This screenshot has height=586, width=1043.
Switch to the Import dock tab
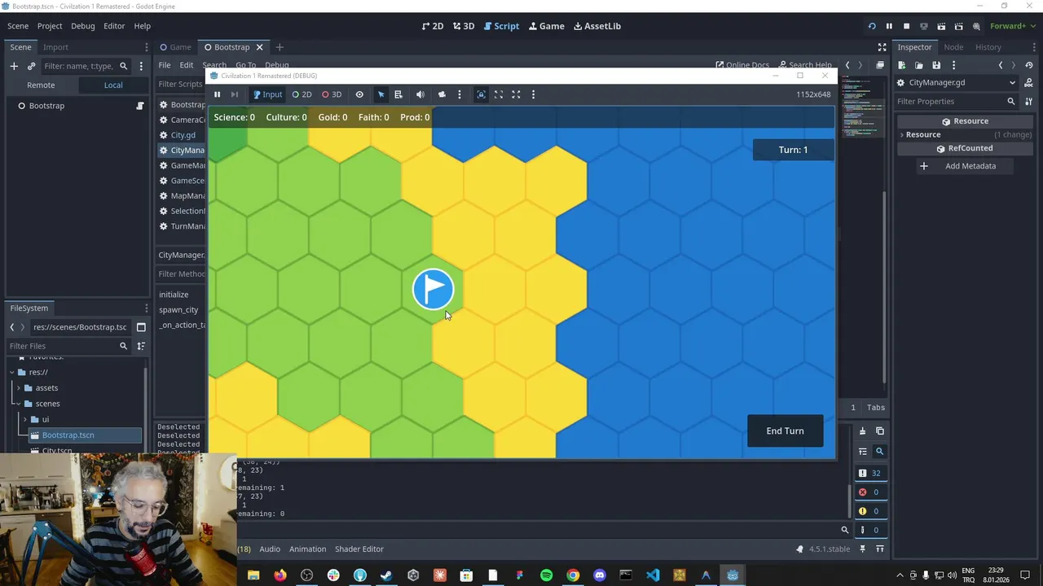click(x=55, y=47)
